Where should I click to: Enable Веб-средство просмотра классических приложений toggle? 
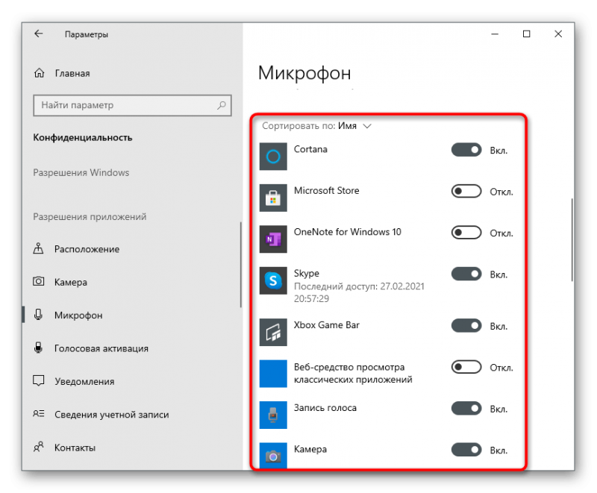[x=466, y=367]
